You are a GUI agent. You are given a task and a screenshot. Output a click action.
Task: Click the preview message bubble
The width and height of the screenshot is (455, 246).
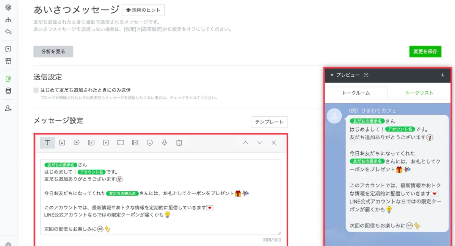tap(397, 173)
